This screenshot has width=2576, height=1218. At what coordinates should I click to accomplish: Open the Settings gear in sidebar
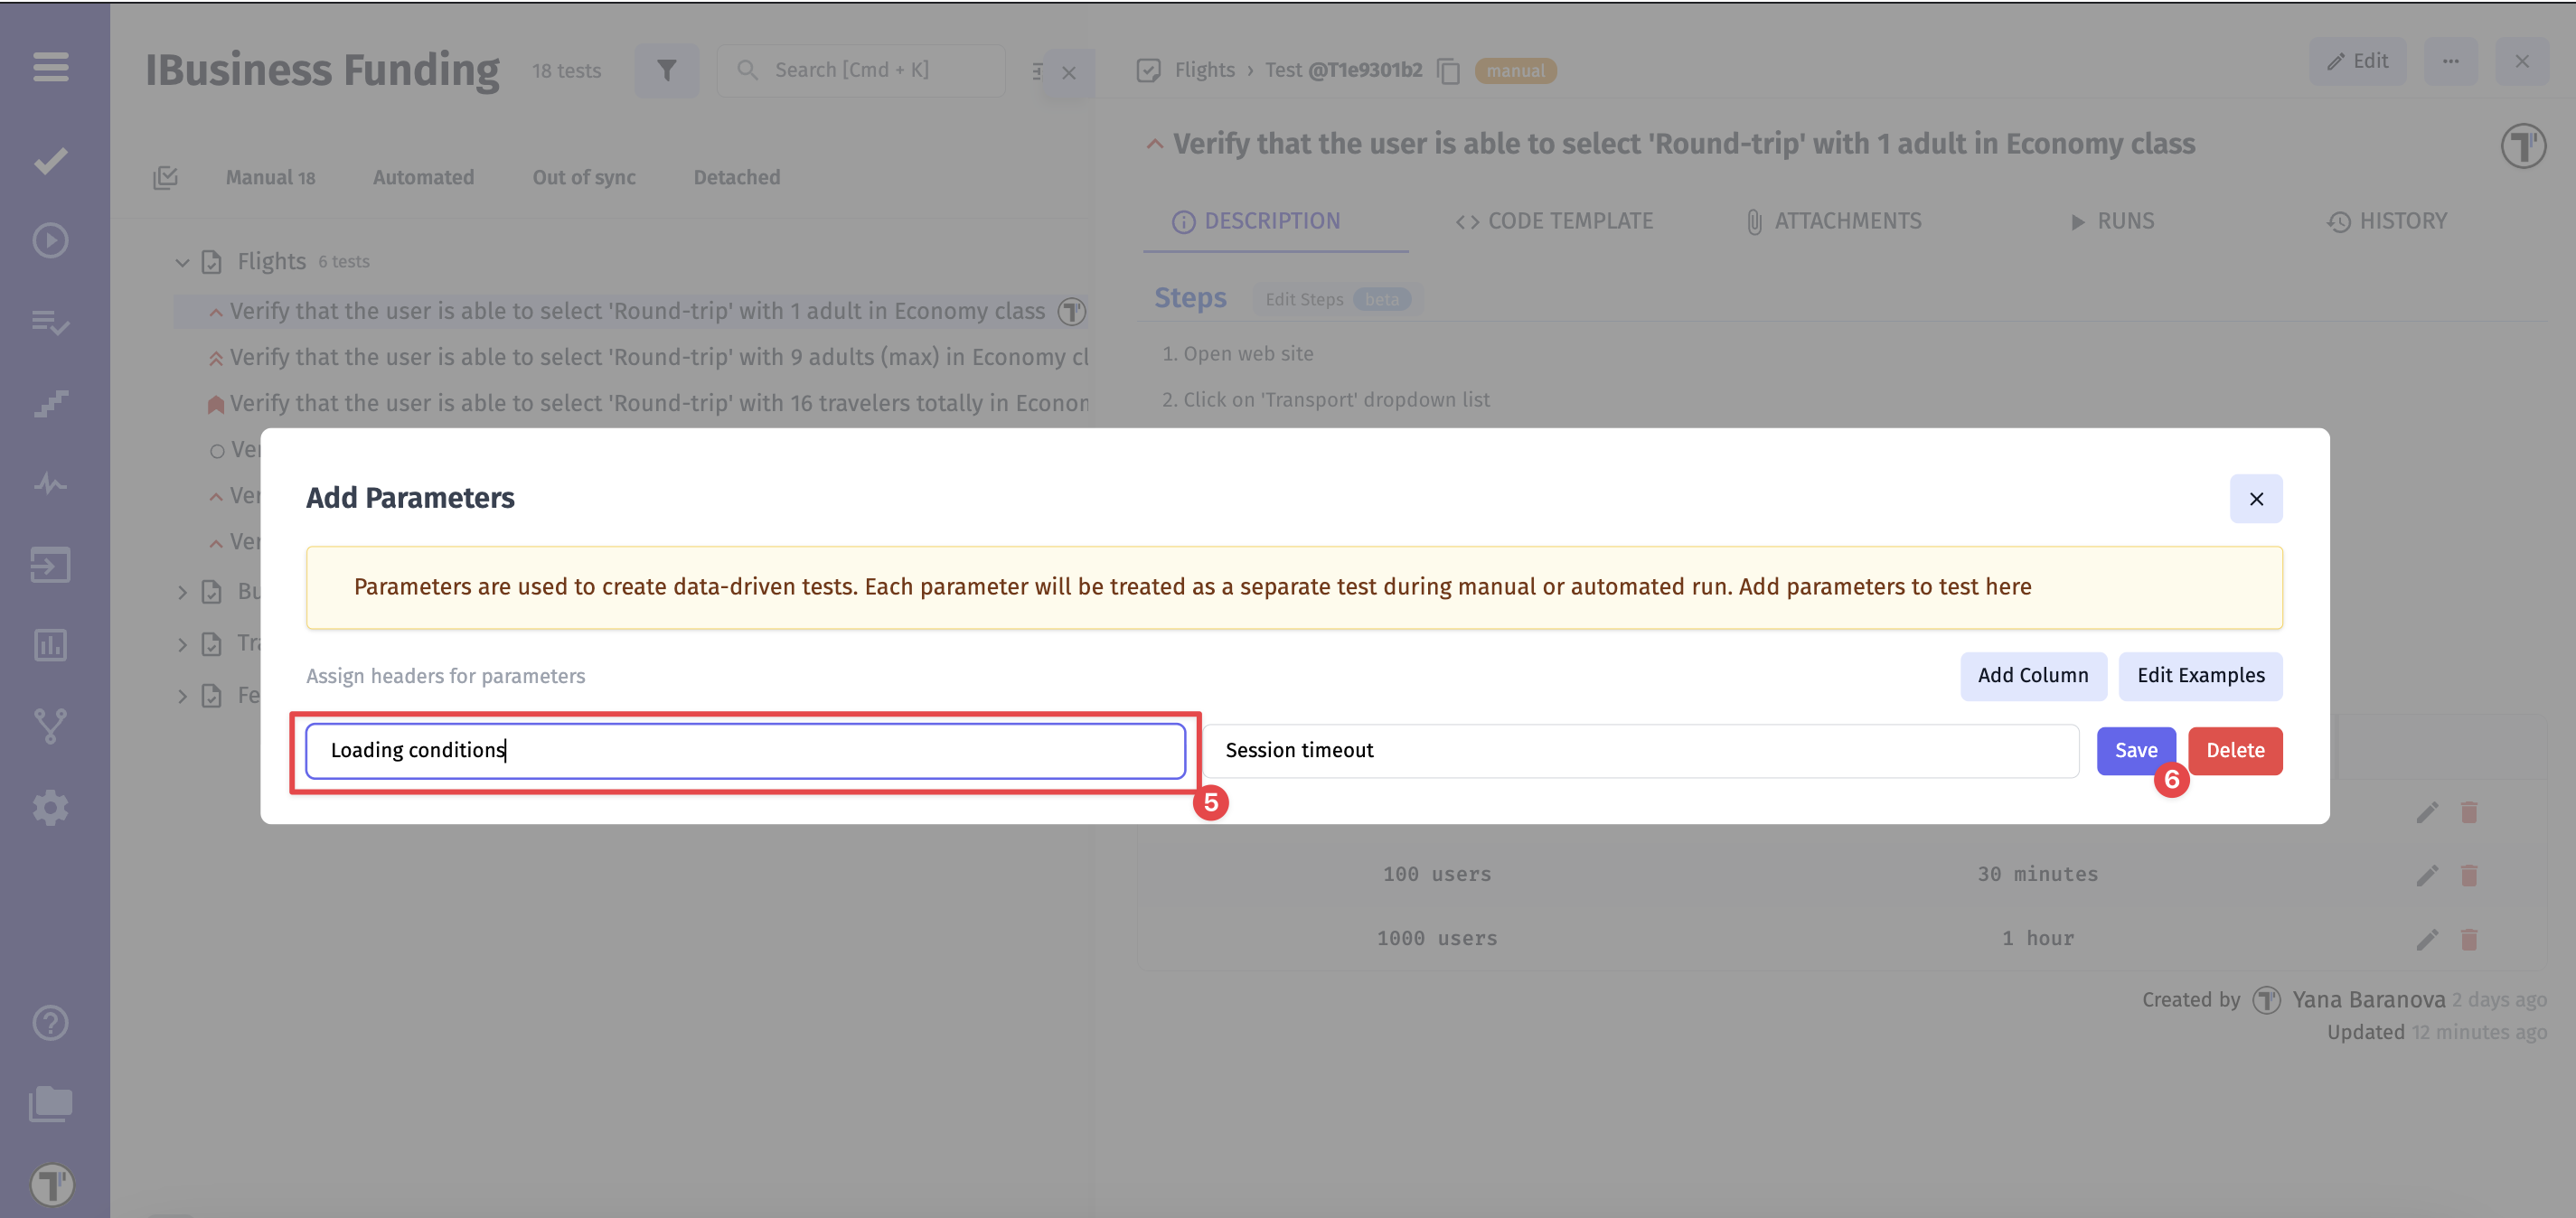[x=50, y=807]
